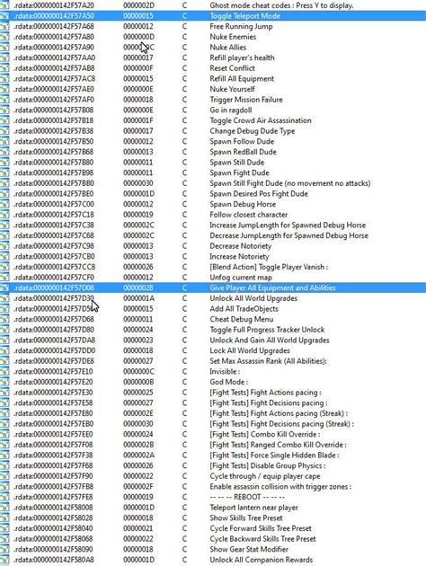
Task: Select 'Cycle through / equip player cape' string
Action: (265, 476)
